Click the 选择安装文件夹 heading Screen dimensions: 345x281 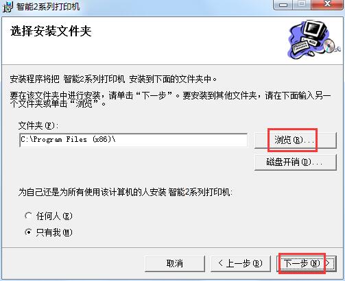pos(51,31)
